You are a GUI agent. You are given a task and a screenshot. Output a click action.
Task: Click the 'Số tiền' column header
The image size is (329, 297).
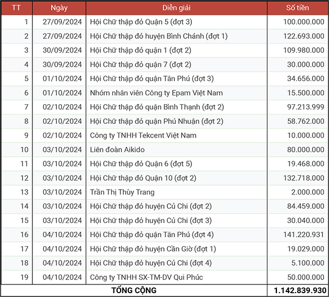(298, 8)
